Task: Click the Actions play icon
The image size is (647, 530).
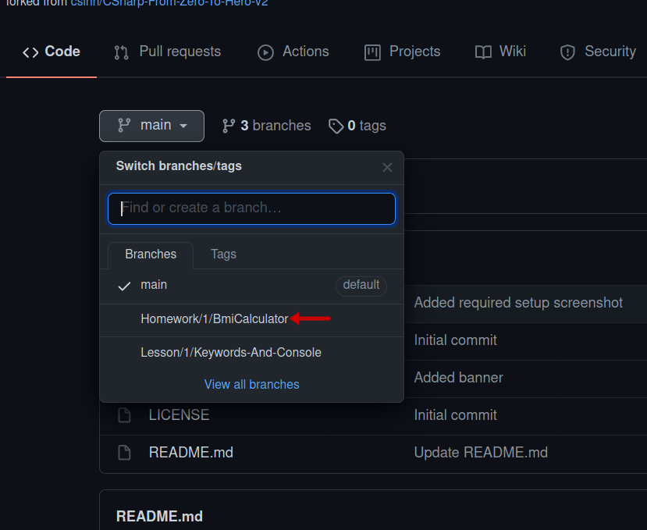Action: click(x=265, y=52)
